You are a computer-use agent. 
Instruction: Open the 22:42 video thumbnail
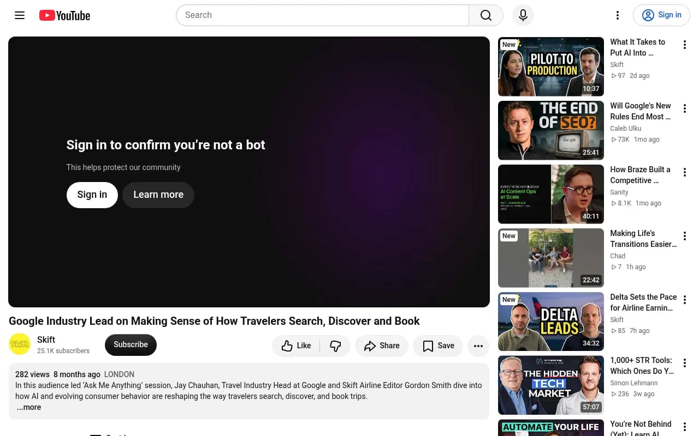point(551,258)
